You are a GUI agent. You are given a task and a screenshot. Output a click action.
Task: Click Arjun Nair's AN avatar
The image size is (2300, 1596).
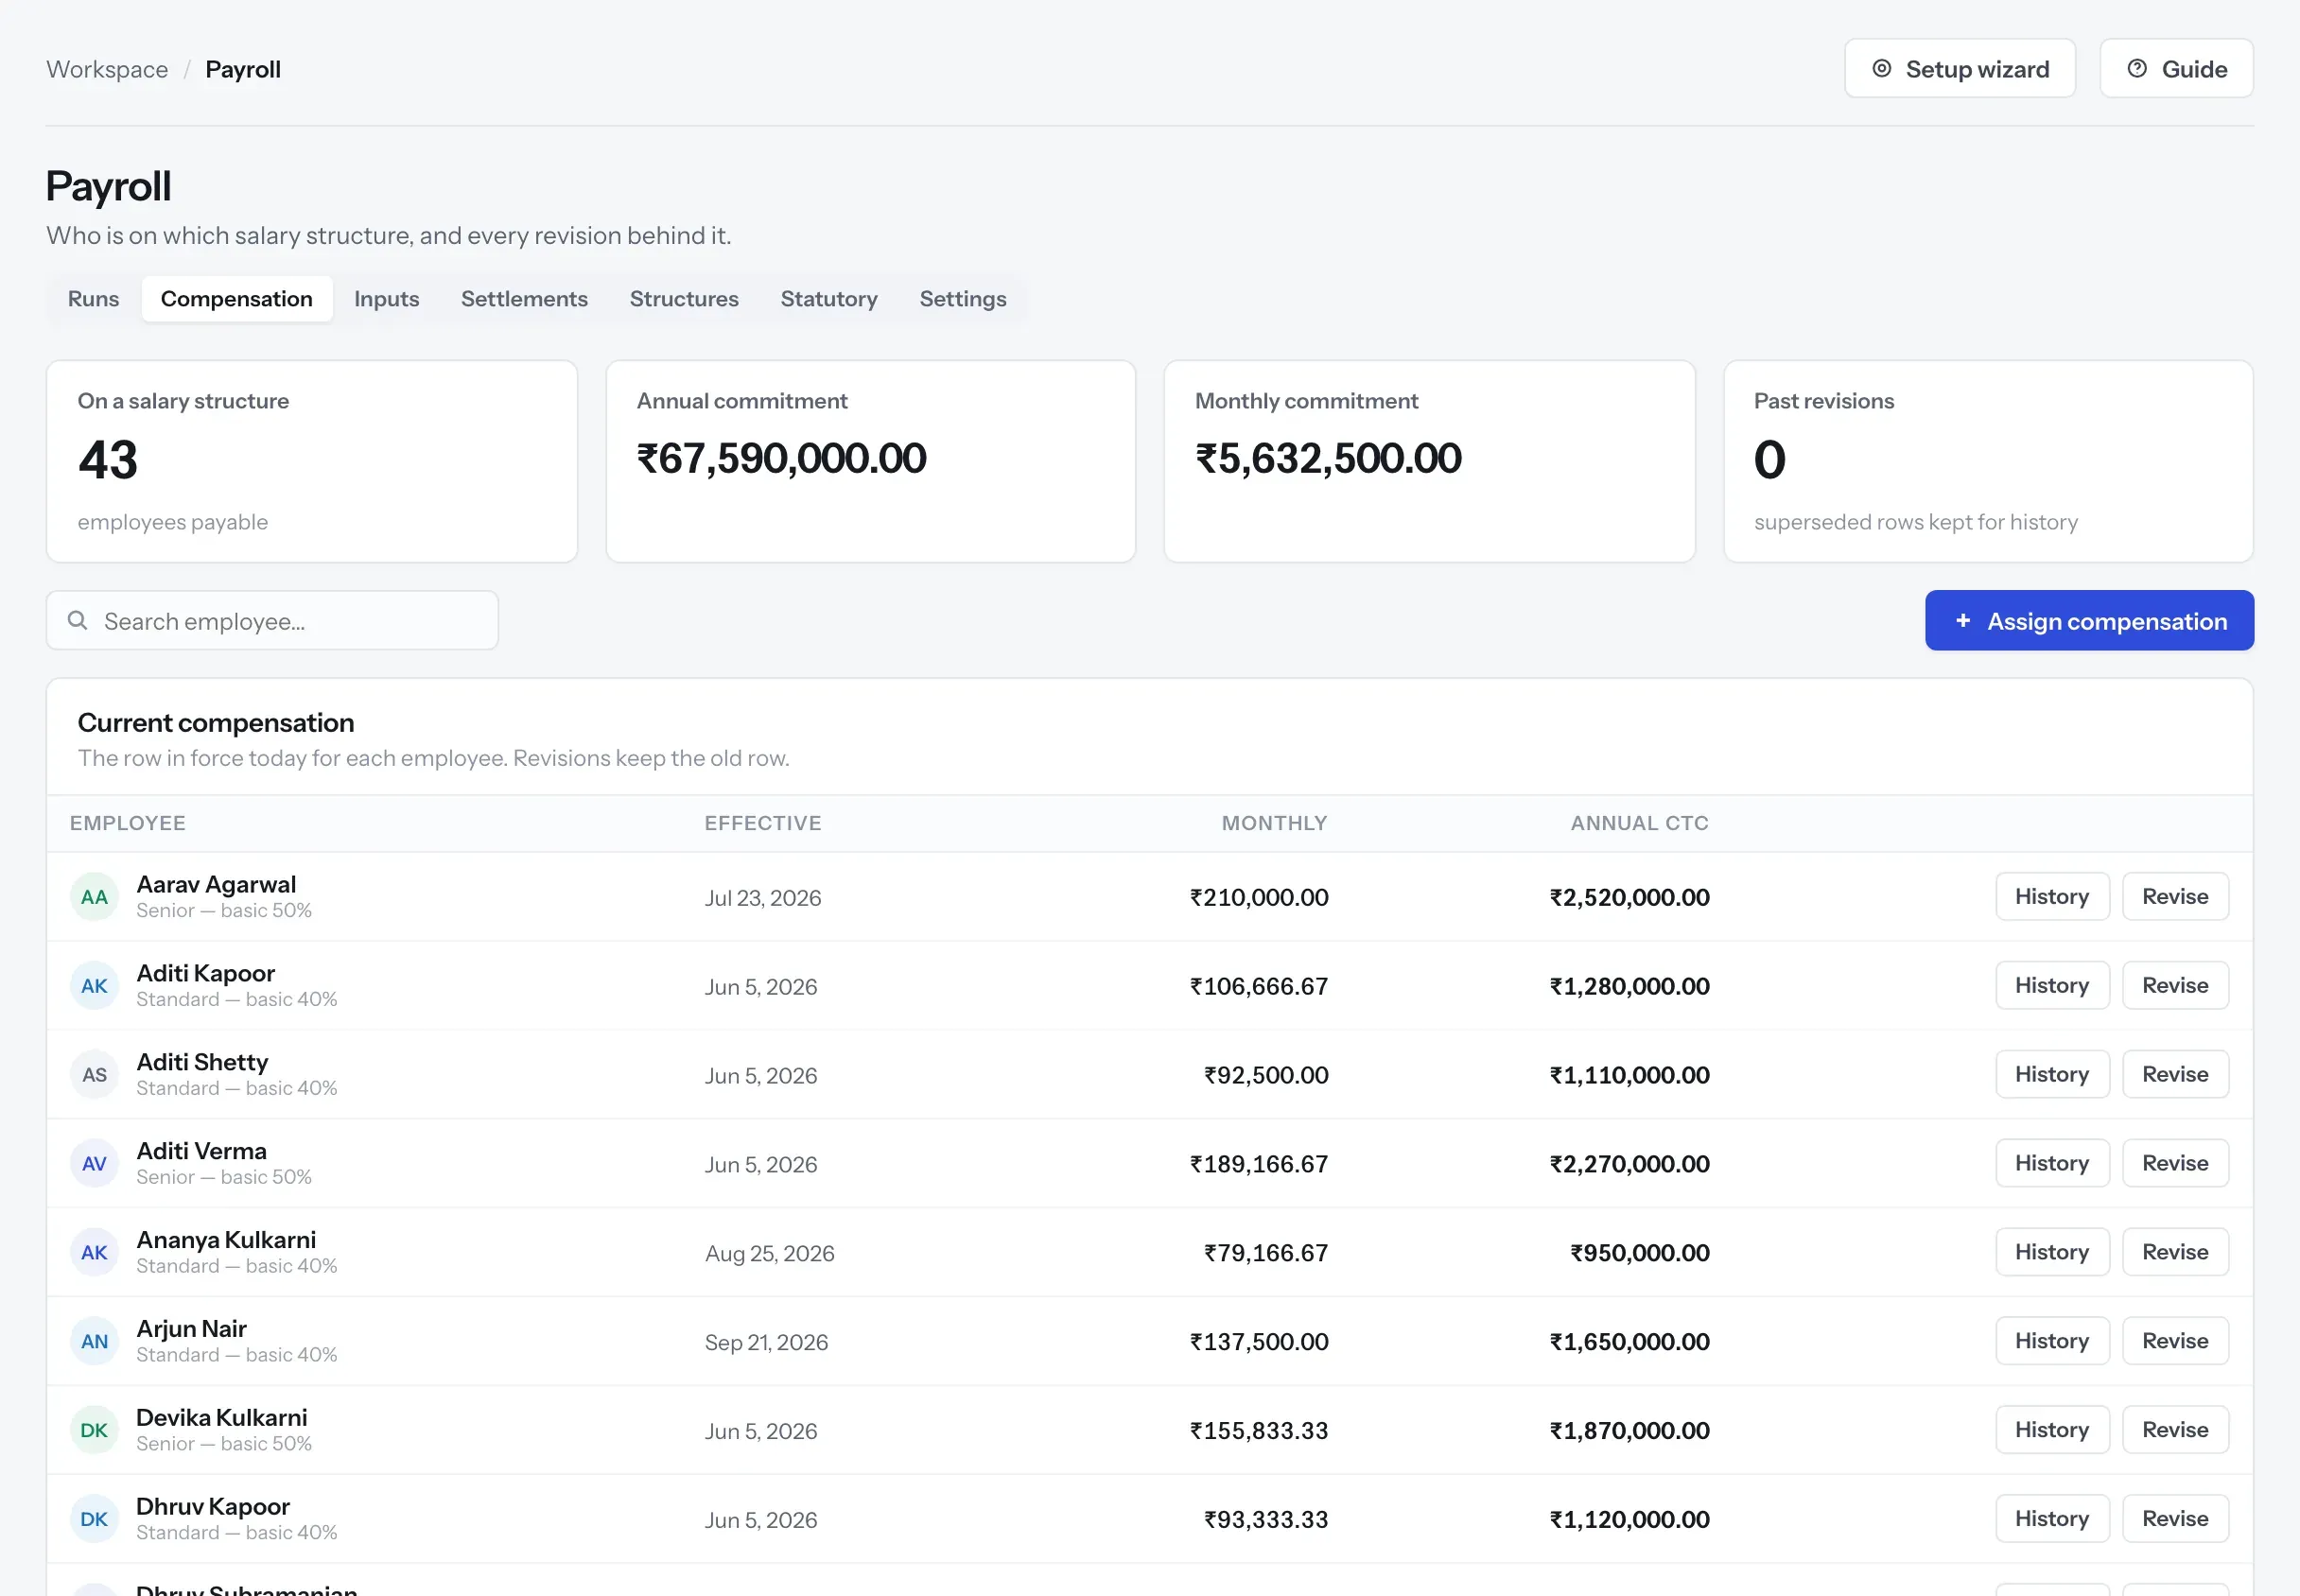[94, 1342]
